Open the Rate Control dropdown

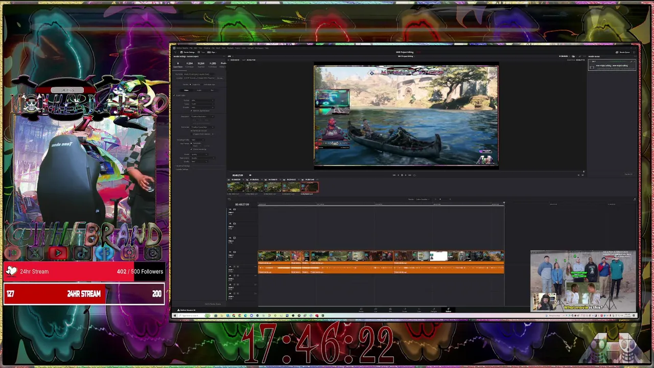click(203, 158)
